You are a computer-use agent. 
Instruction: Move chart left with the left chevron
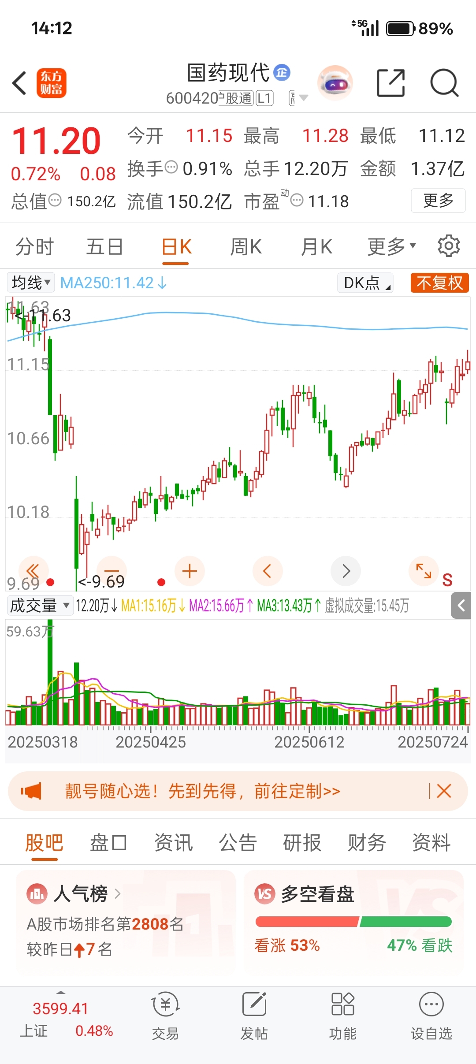(268, 571)
